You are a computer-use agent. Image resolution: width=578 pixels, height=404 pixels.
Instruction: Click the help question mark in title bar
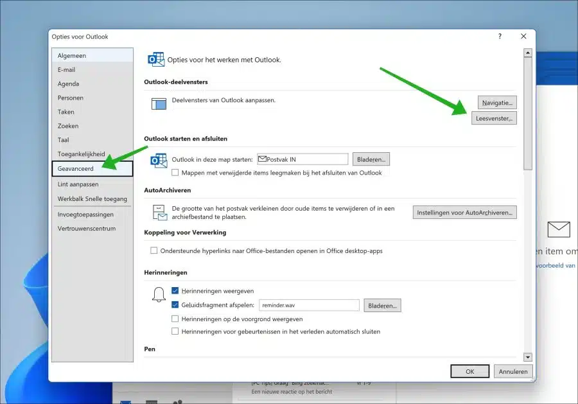point(500,36)
